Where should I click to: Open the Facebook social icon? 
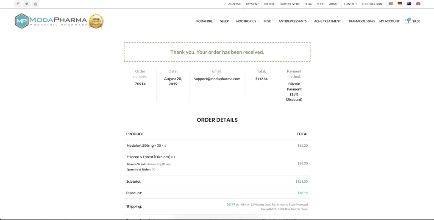coord(18,4)
